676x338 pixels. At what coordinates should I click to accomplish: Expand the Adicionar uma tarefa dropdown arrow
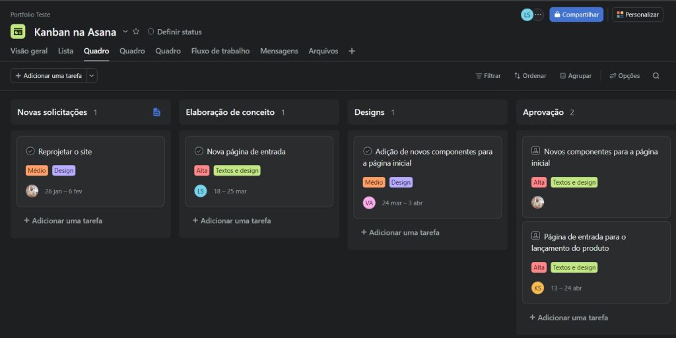tap(92, 76)
